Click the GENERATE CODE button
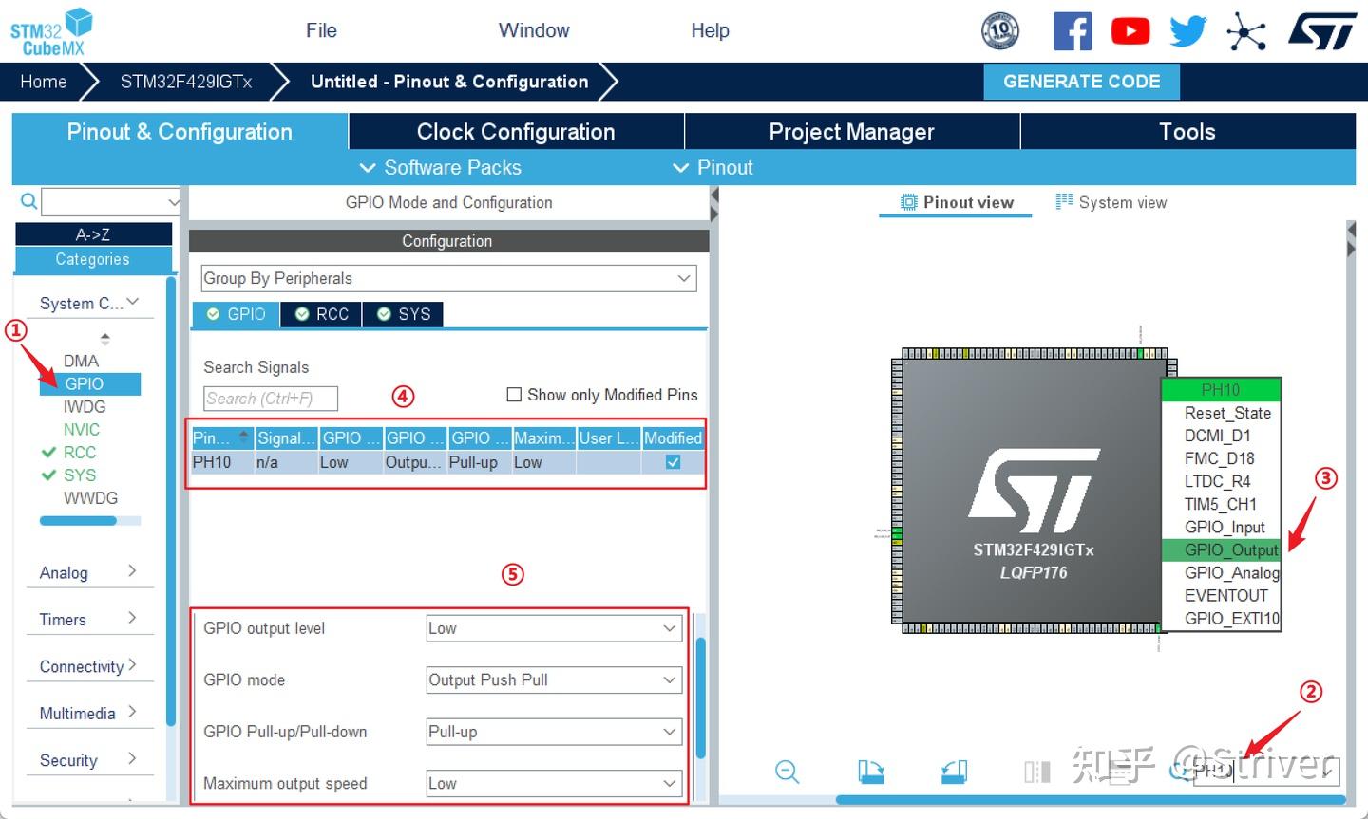This screenshot has height=819, width=1368. [1082, 82]
